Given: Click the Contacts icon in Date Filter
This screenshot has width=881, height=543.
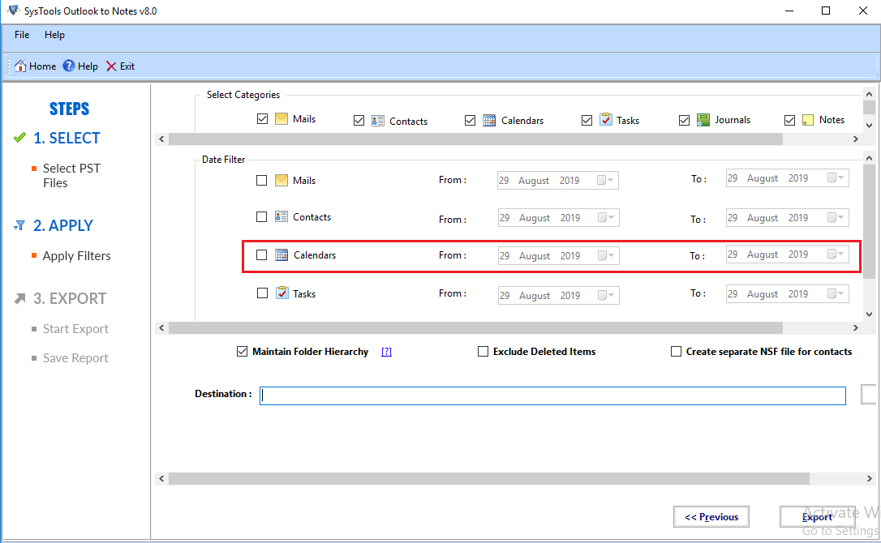Looking at the screenshot, I should coord(281,216).
